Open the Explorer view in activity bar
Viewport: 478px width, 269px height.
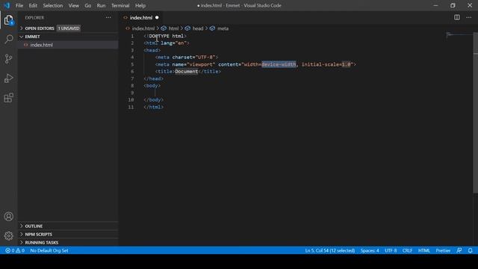pyautogui.click(x=8, y=20)
